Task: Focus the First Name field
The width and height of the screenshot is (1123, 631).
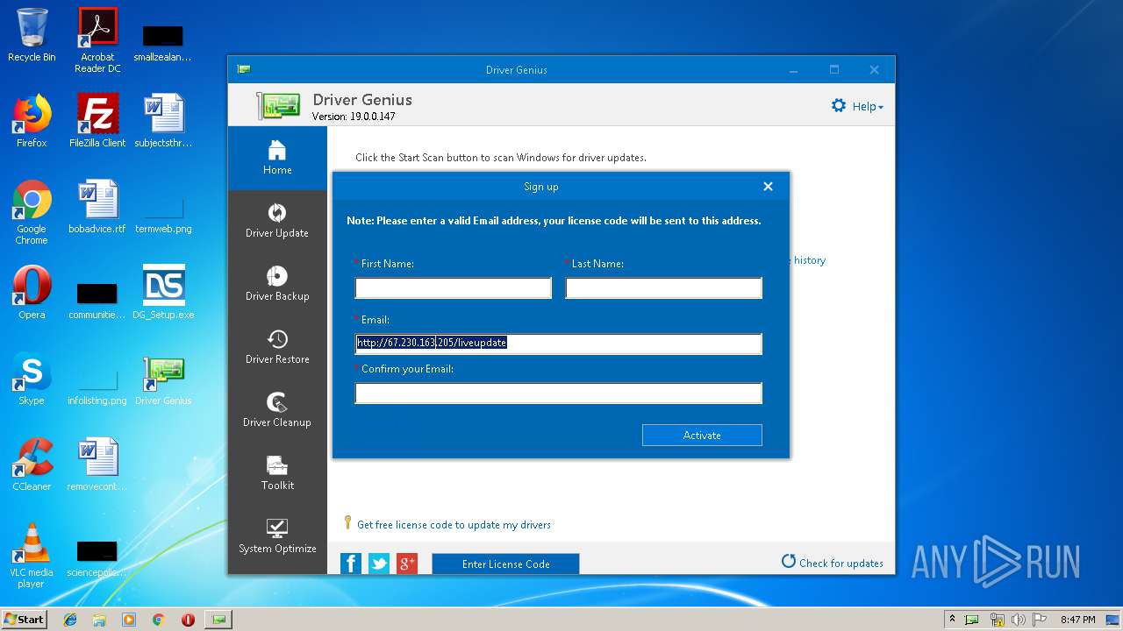Action: [x=454, y=288]
